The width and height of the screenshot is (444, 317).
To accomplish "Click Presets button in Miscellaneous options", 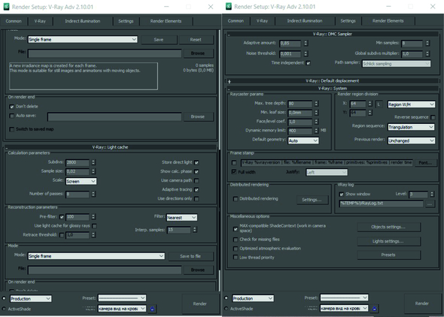I will tap(388, 255).
